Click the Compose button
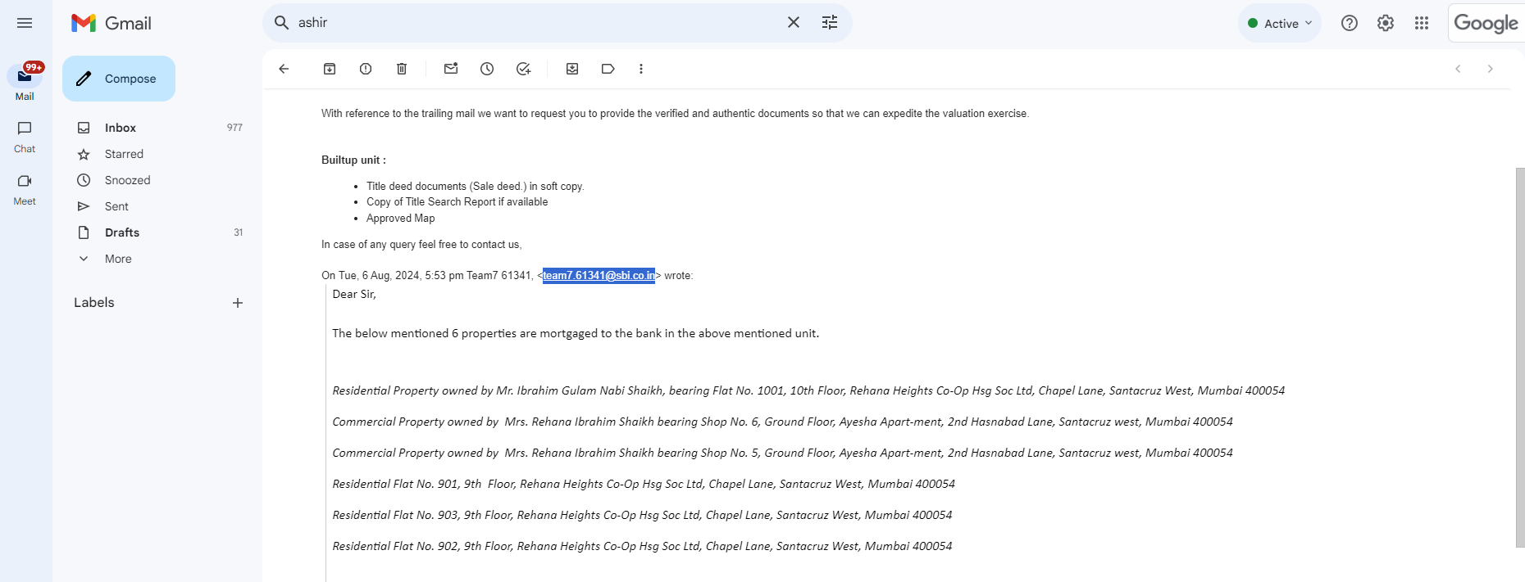The height and width of the screenshot is (582, 1525). click(x=119, y=79)
